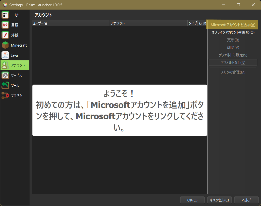This screenshot has height=206, width=261.
Task: Open the Language (言語) page icon
Action: pyautogui.click(x=5, y=25)
